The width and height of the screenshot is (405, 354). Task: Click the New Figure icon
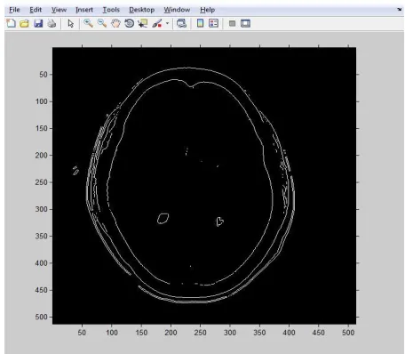coord(11,23)
